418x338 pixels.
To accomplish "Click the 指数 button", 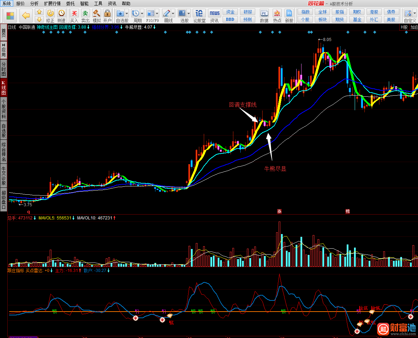I will pyautogui.click(x=305, y=12).
